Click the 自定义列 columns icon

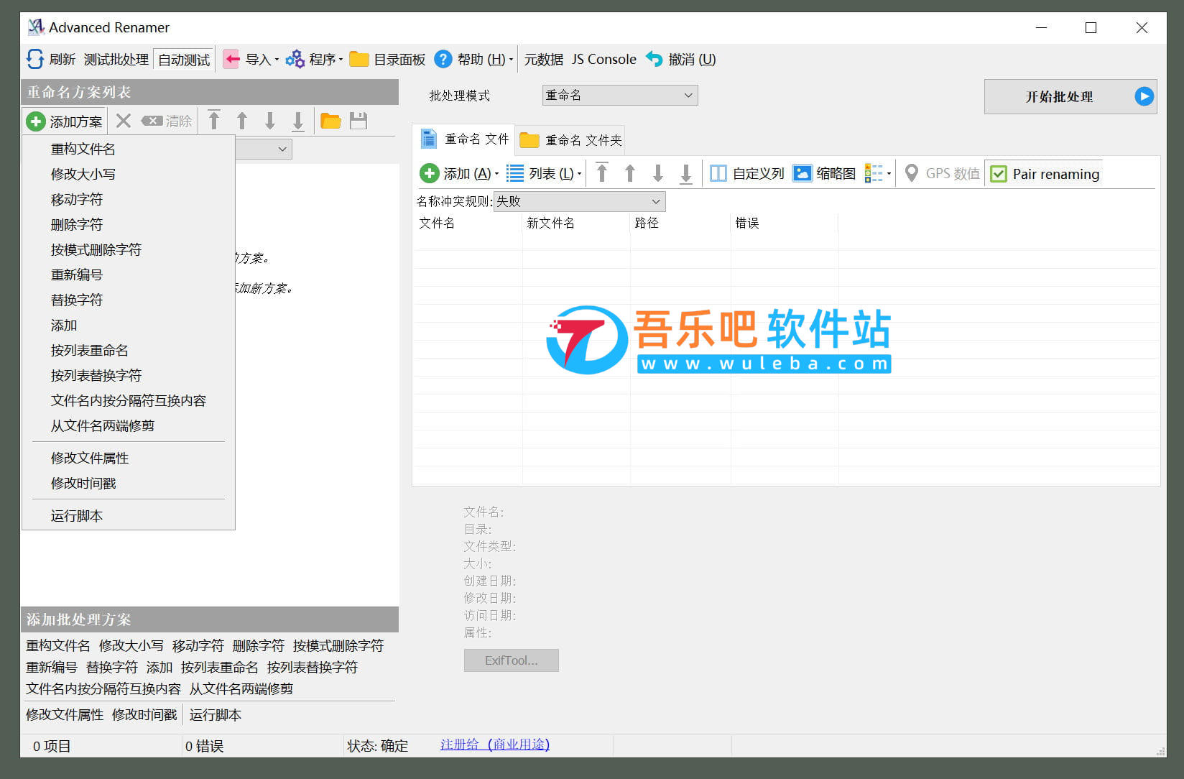pyautogui.click(x=718, y=173)
